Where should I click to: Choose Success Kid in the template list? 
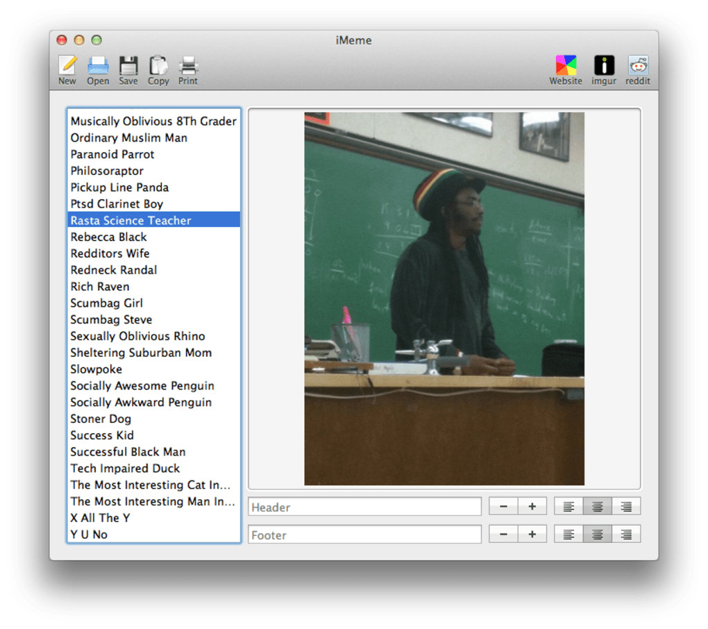point(102,435)
